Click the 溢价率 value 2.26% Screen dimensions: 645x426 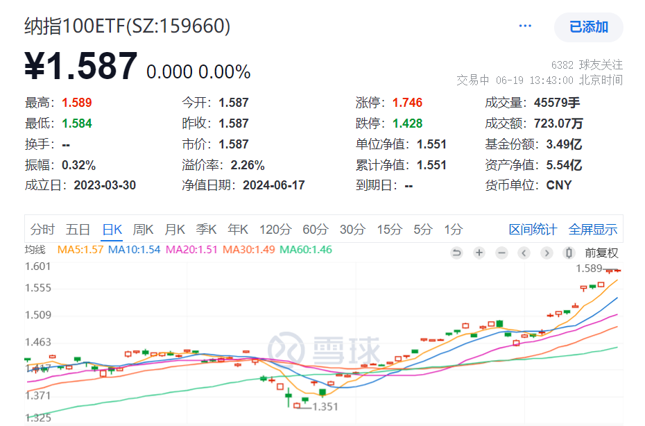(248, 165)
